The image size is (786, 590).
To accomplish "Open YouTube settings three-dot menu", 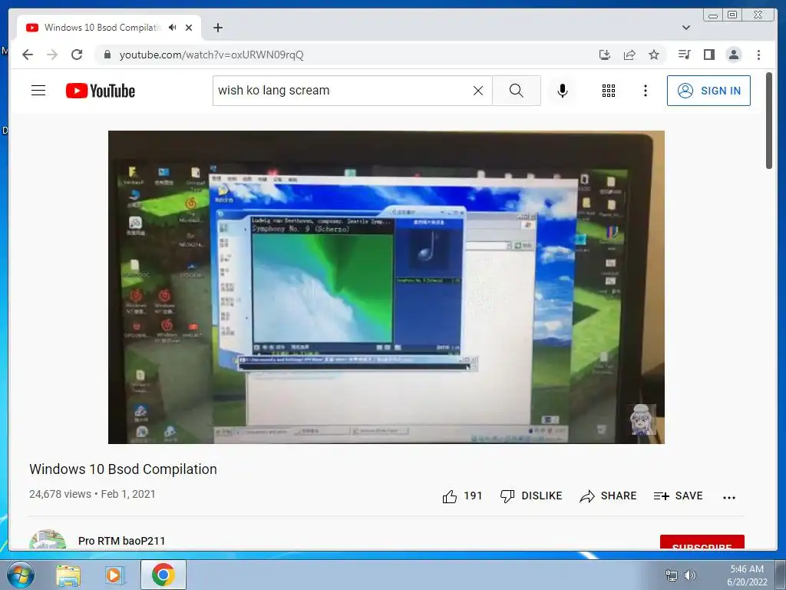I will point(646,91).
